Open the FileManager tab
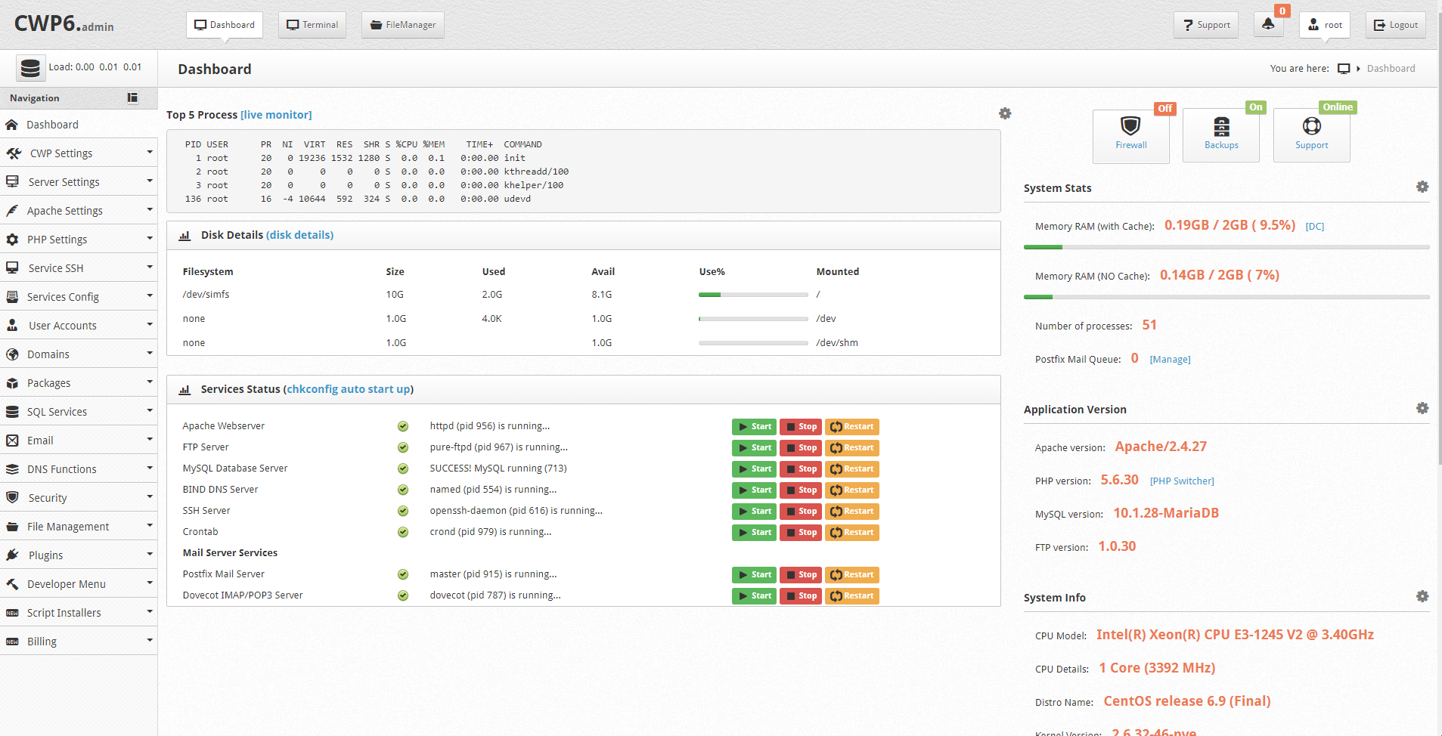The width and height of the screenshot is (1442, 736). (402, 25)
